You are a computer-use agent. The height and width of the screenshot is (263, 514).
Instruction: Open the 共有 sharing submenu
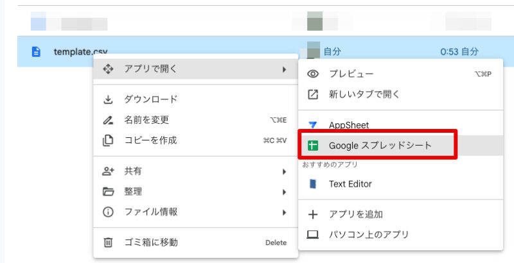coord(196,171)
